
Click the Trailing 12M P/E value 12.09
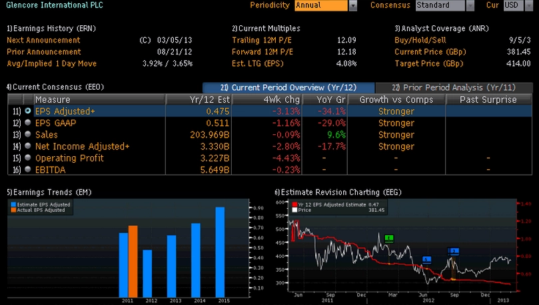(346, 40)
